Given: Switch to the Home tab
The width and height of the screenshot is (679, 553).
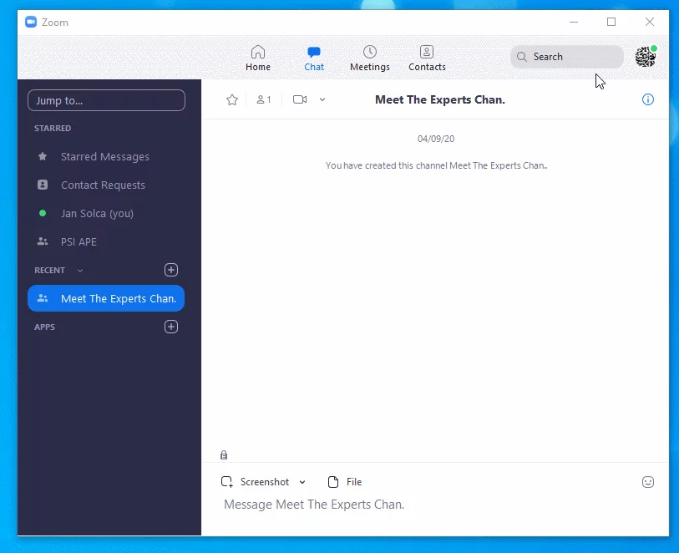Looking at the screenshot, I should [258, 58].
